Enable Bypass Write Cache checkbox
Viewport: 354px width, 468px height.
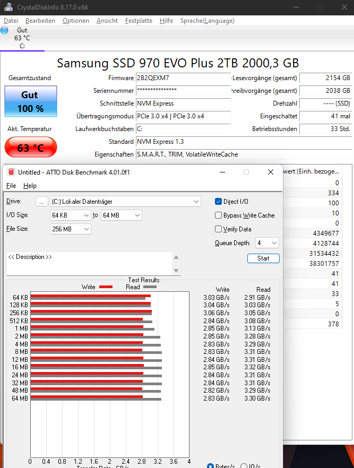click(x=219, y=215)
